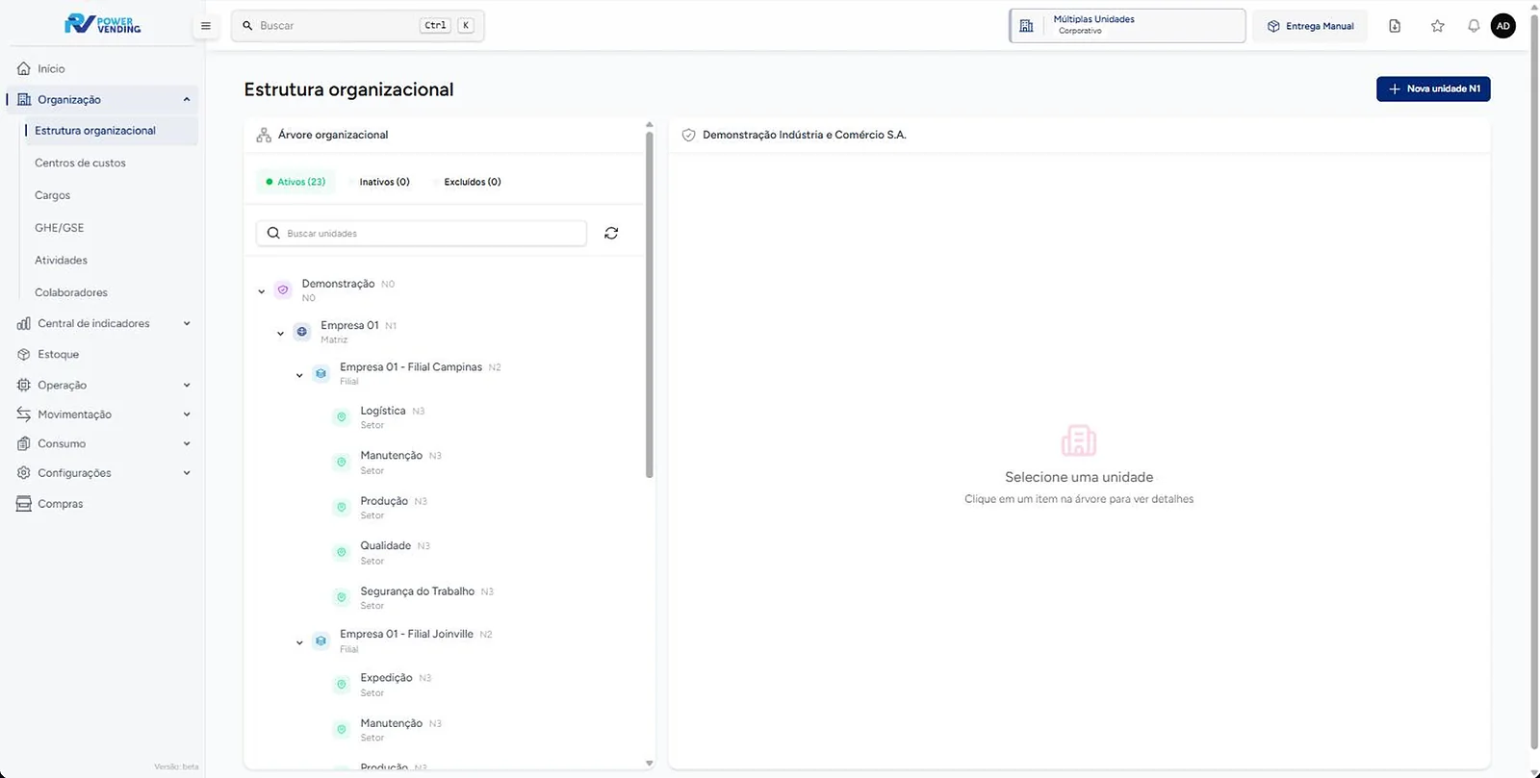Click the Estoque box icon in sidebar
The height and width of the screenshot is (778, 1540).
24,354
